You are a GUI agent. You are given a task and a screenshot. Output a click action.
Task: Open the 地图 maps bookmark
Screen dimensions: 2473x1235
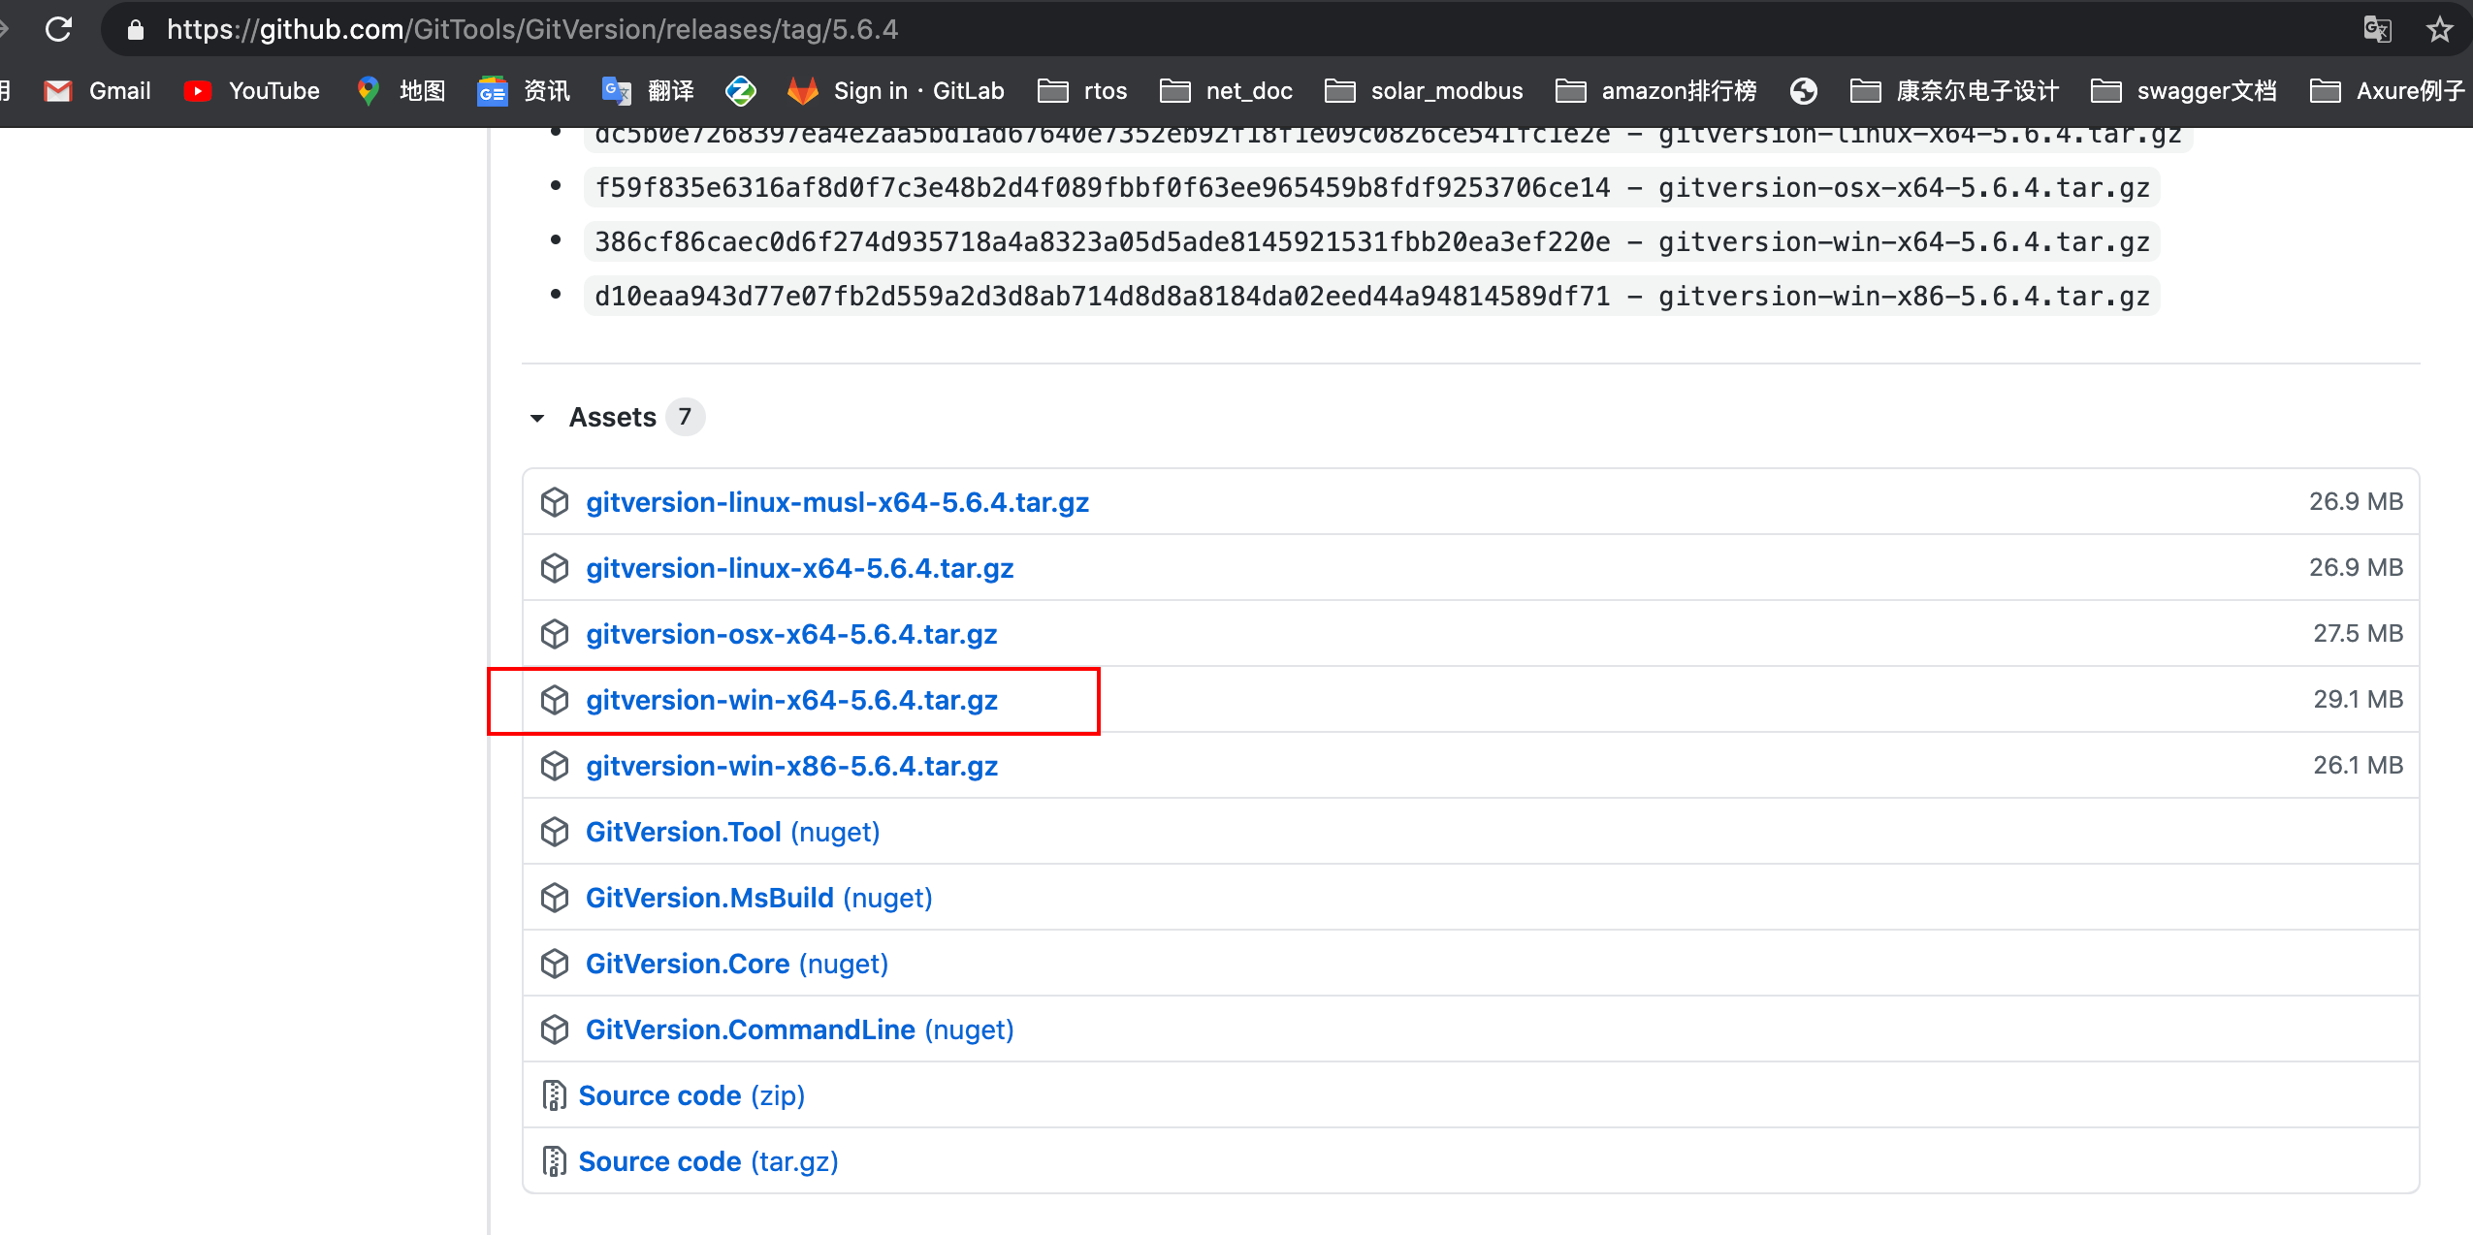click(401, 91)
